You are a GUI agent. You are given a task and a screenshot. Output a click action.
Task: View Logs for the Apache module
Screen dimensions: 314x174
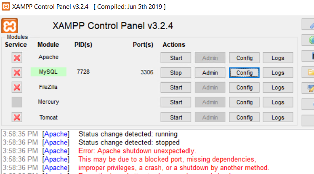point(278,58)
